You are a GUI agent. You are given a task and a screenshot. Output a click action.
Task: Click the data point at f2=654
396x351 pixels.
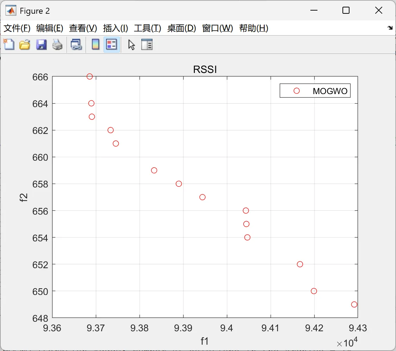pos(247,237)
